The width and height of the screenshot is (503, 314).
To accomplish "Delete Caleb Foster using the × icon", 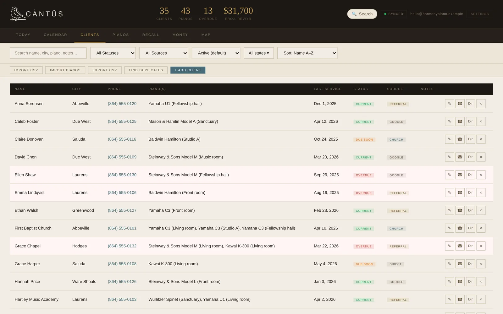I will [x=481, y=122].
